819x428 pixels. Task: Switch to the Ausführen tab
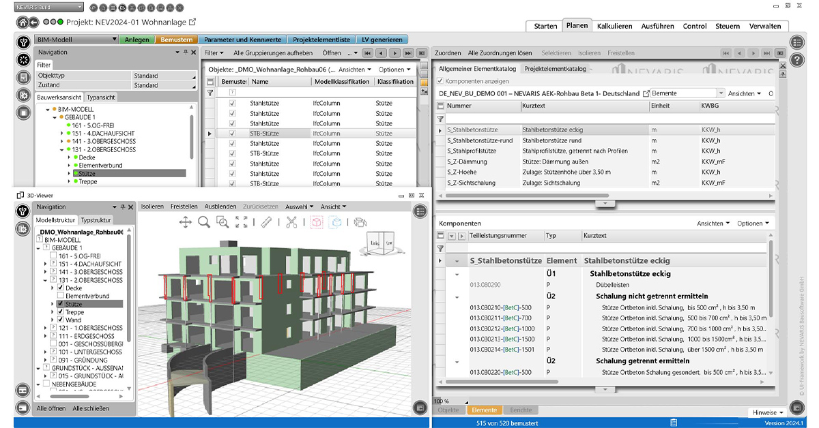pos(658,26)
